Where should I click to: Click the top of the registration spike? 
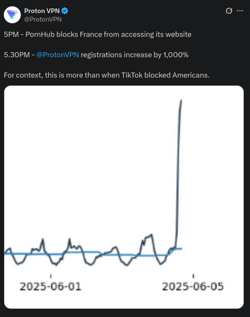coord(181,100)
